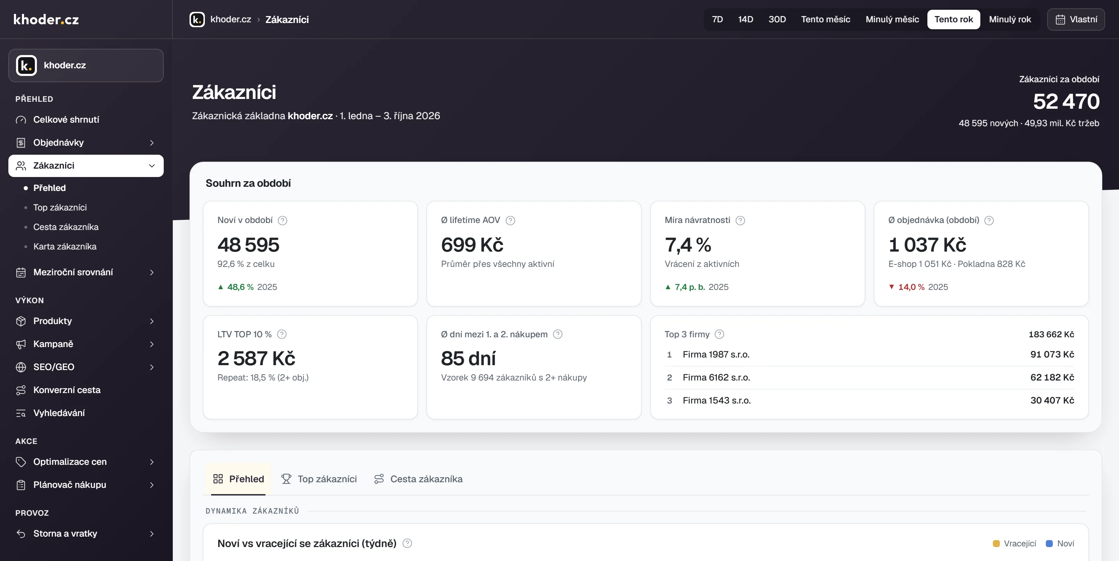The height and width of the screenshot is (561, 1119).
Task: Switch to the Top zákazníci tab
Action: (319, 479)
